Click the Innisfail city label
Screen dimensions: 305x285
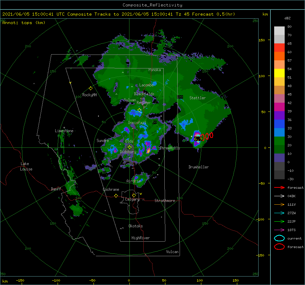click(137, 123)
